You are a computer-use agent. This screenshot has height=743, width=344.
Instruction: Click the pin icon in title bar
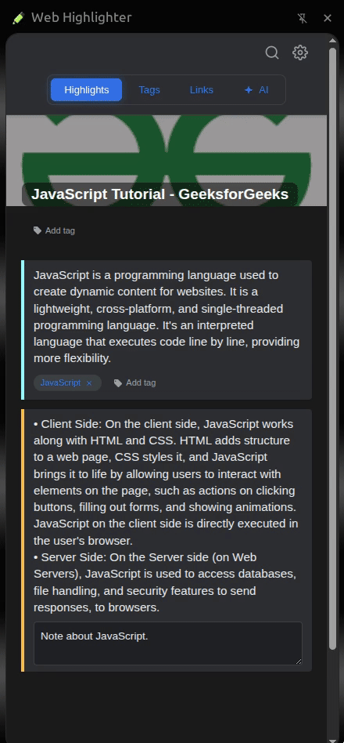tap(302, 18)
